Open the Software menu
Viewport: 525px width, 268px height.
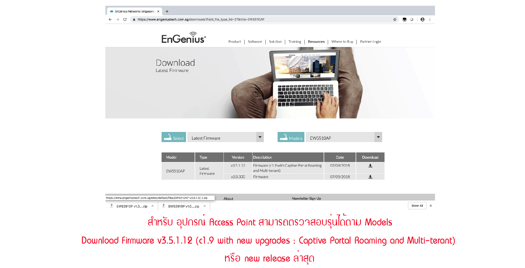[255, 42]
